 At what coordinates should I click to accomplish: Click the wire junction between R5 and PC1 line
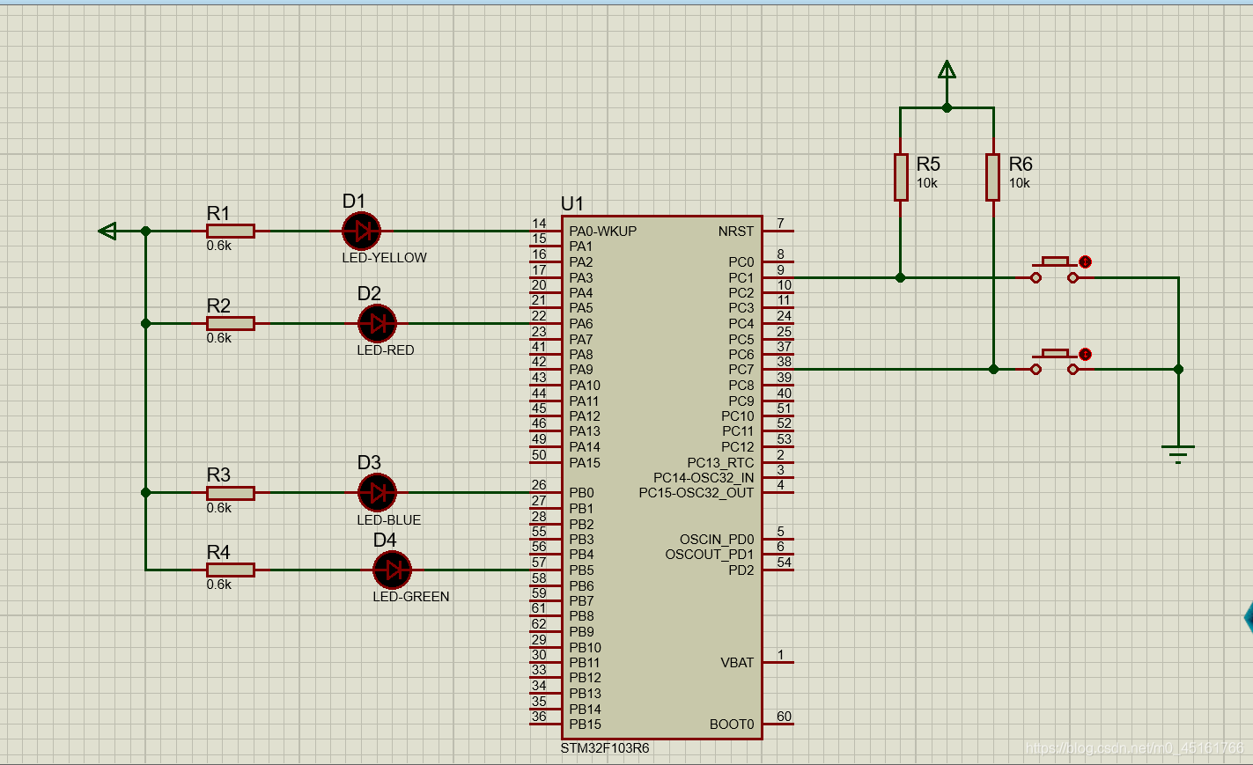point(900,278)
